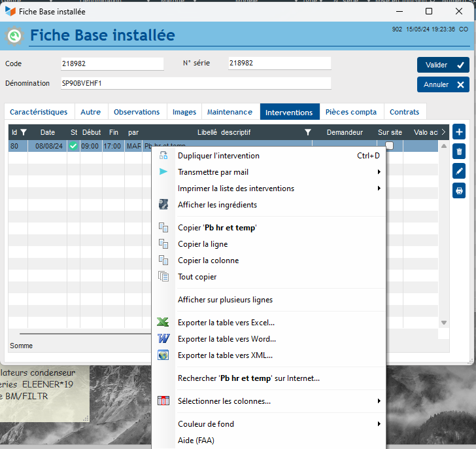476x449 pixels.
Task: Click the add intervention plus icon
Action: click(459, 132)
